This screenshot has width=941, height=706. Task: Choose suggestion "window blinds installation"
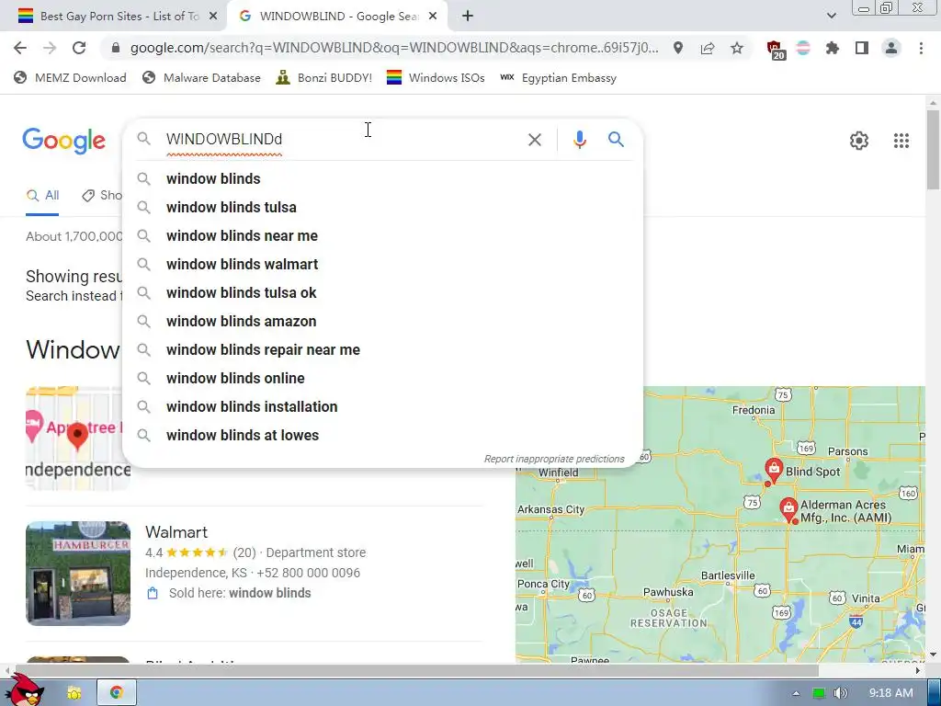[x=382, y=407]
